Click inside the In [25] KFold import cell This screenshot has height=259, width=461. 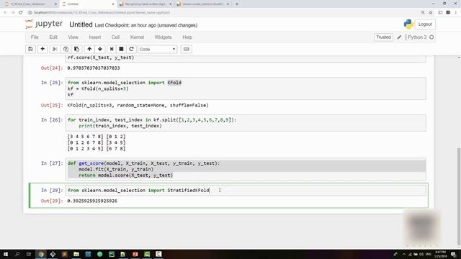(246, 88)
